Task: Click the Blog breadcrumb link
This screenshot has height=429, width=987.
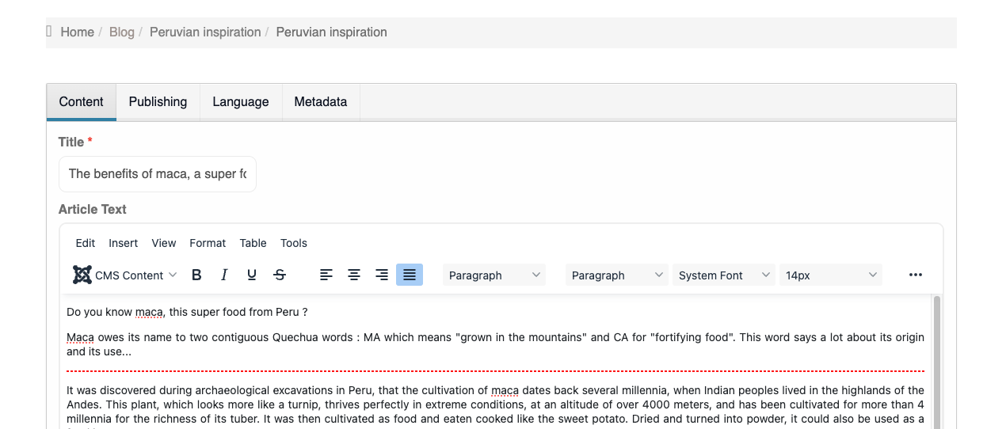Action: click(x=122, y=32)
